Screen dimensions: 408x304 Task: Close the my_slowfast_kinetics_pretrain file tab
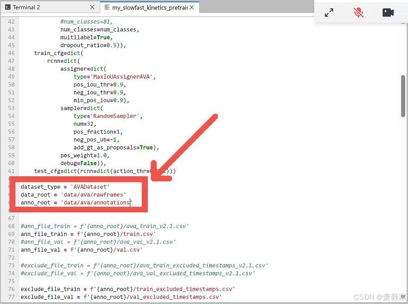[192, 7]
